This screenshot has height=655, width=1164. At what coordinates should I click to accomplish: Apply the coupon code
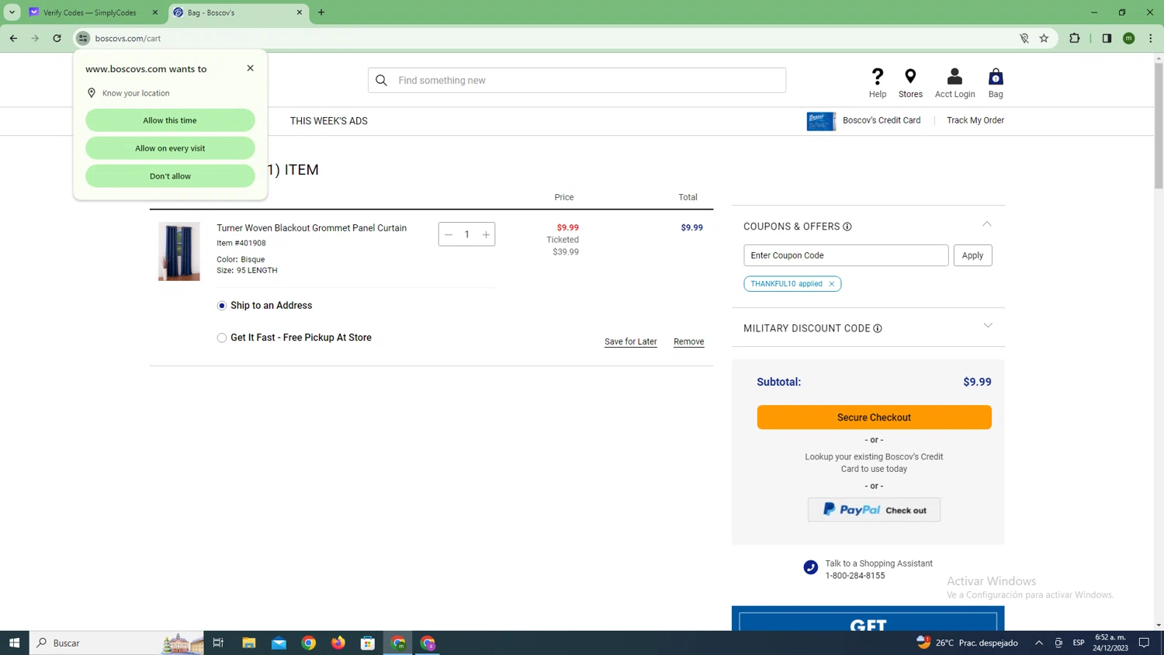point(972,255)
